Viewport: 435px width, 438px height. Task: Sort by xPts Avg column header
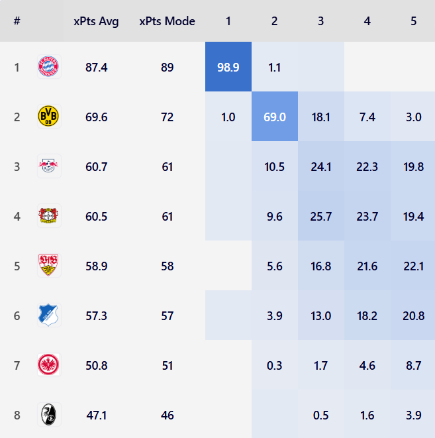[x=96, y=21]
